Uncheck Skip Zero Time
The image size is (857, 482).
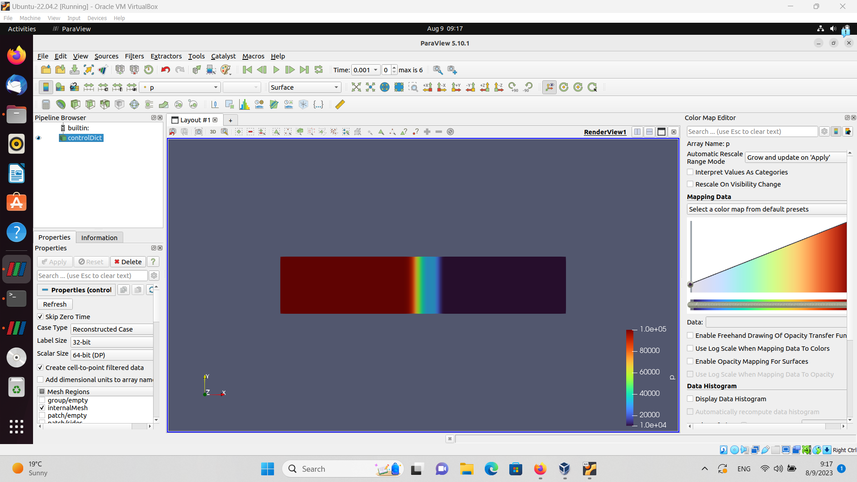(41, 317)
